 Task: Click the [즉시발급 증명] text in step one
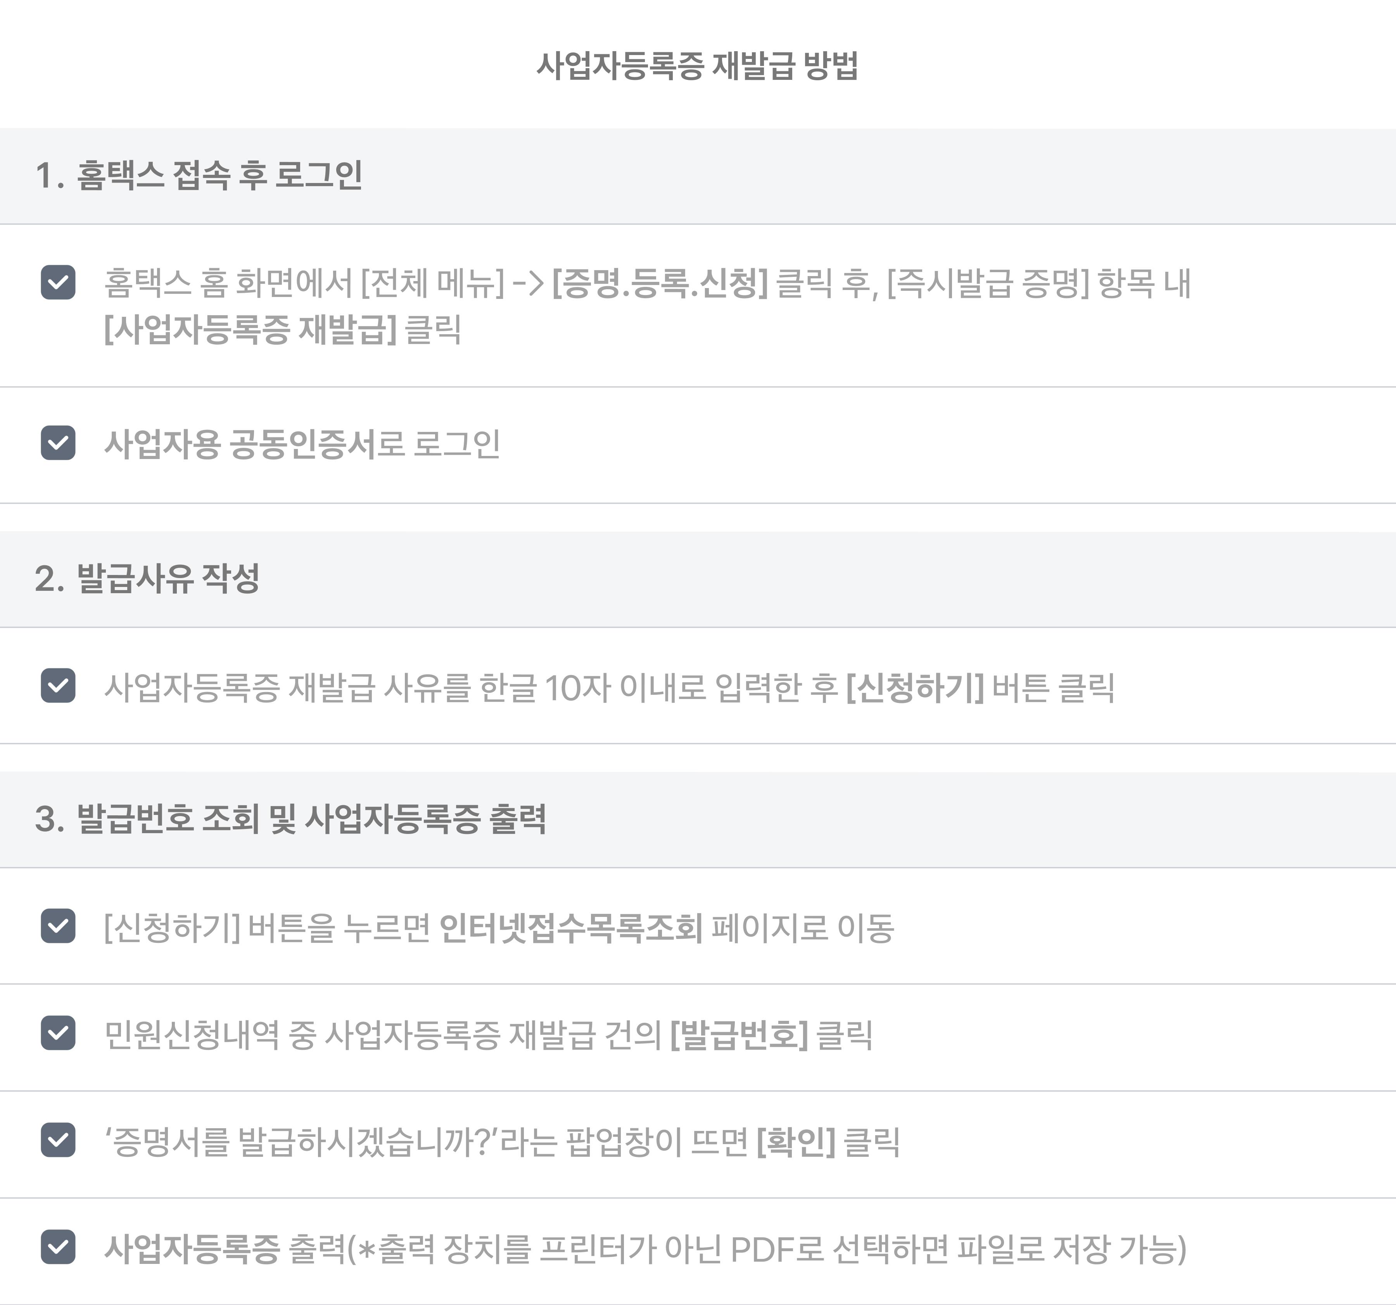coord(988,284)
